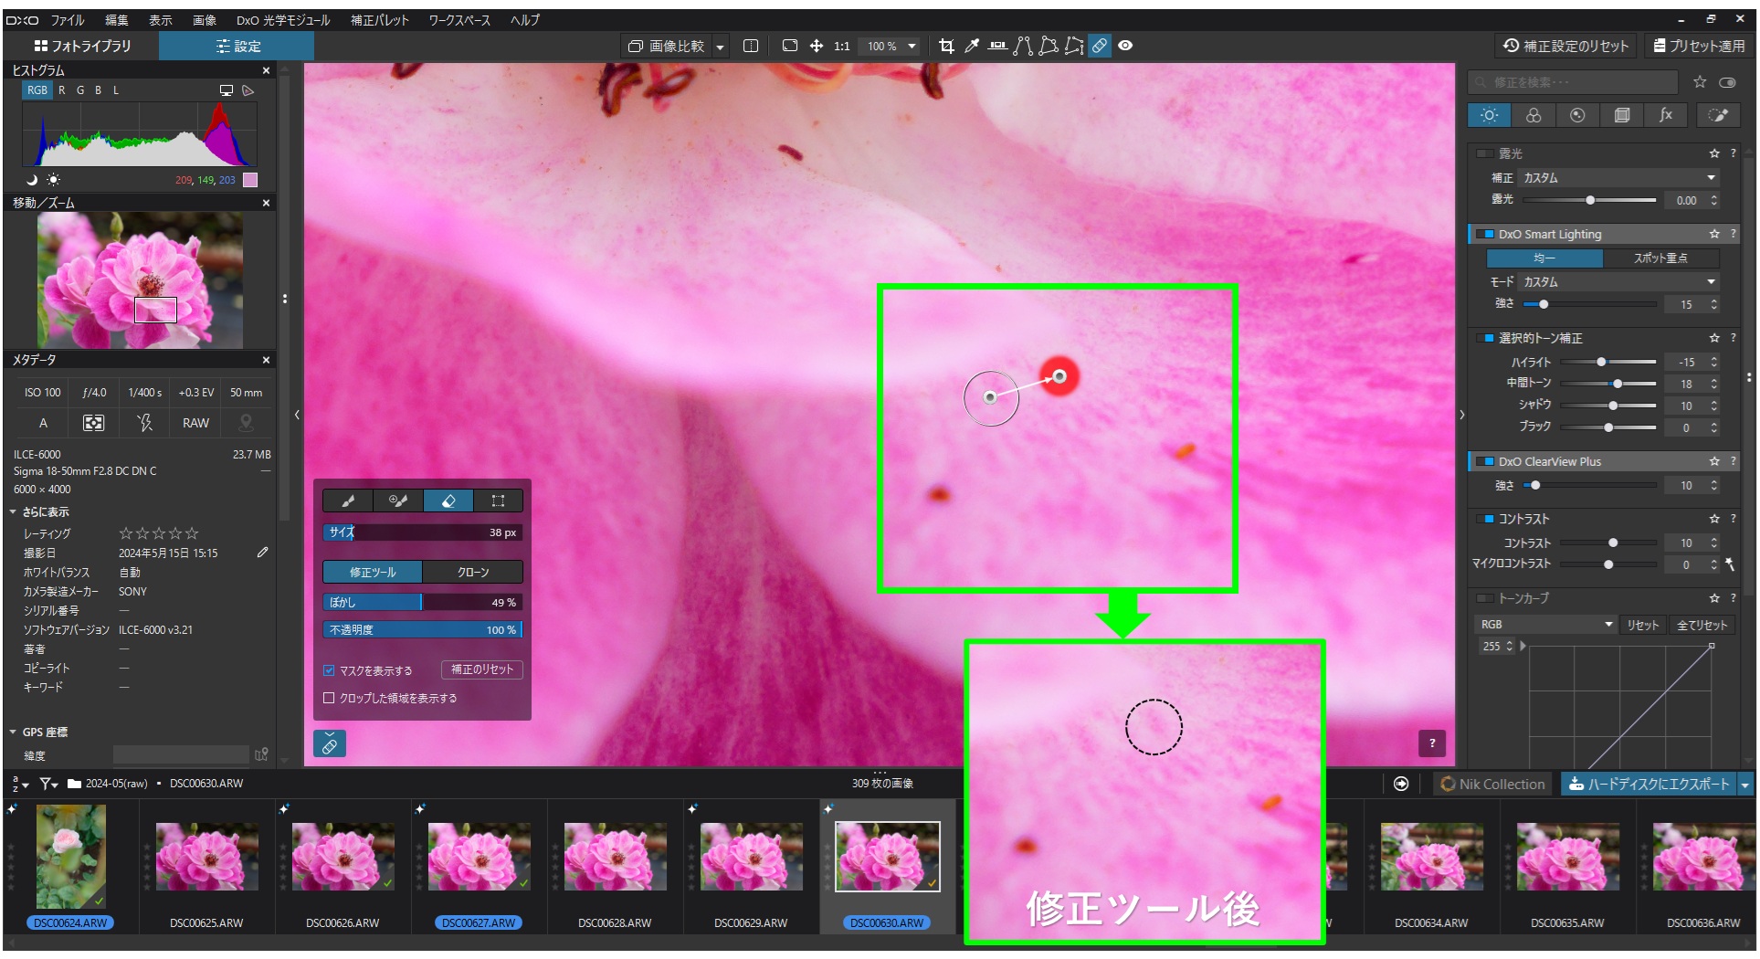Open the export to disk dropdown arrow
Viewport: 1760px width, 959px height.
pyautogui.click(x=1745, y=785)
